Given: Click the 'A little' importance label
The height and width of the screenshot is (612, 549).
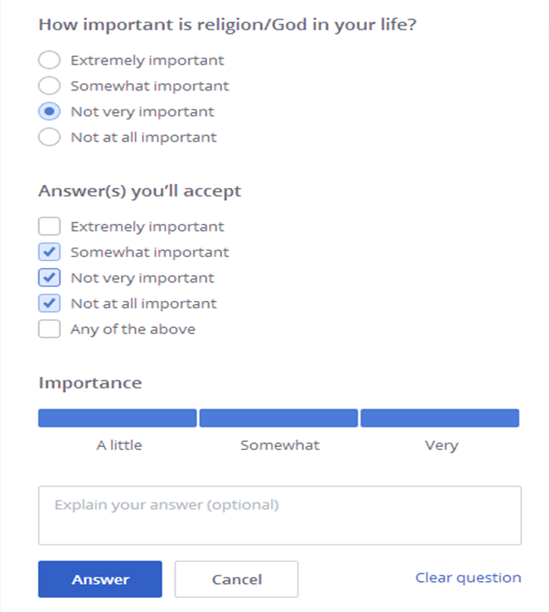Looking at the screenshot, I should [119, 445].
